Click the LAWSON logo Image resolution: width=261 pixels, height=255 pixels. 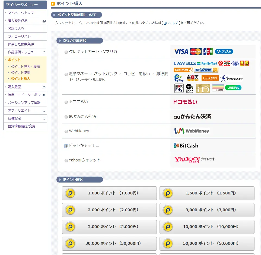[185, 63]
